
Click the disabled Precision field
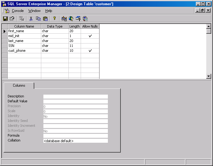click(x=75, y=106)
